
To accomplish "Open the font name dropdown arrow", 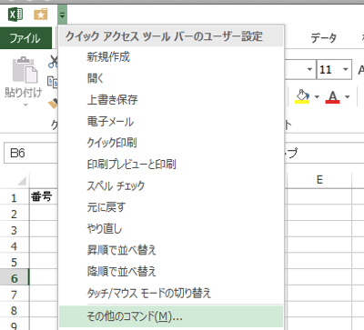I will pyautogui.click(x=309, y=69).
